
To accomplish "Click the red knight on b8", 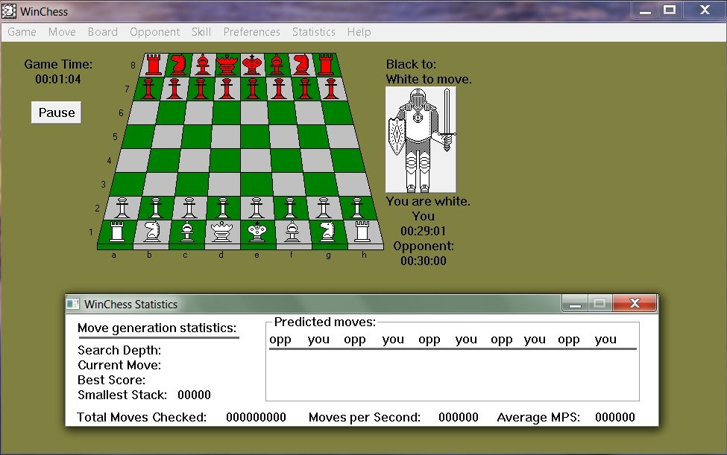I will click(178, 65).
